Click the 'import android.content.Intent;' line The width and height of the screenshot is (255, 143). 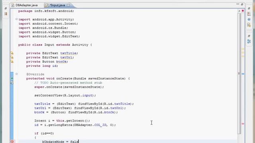pos(48,24)
